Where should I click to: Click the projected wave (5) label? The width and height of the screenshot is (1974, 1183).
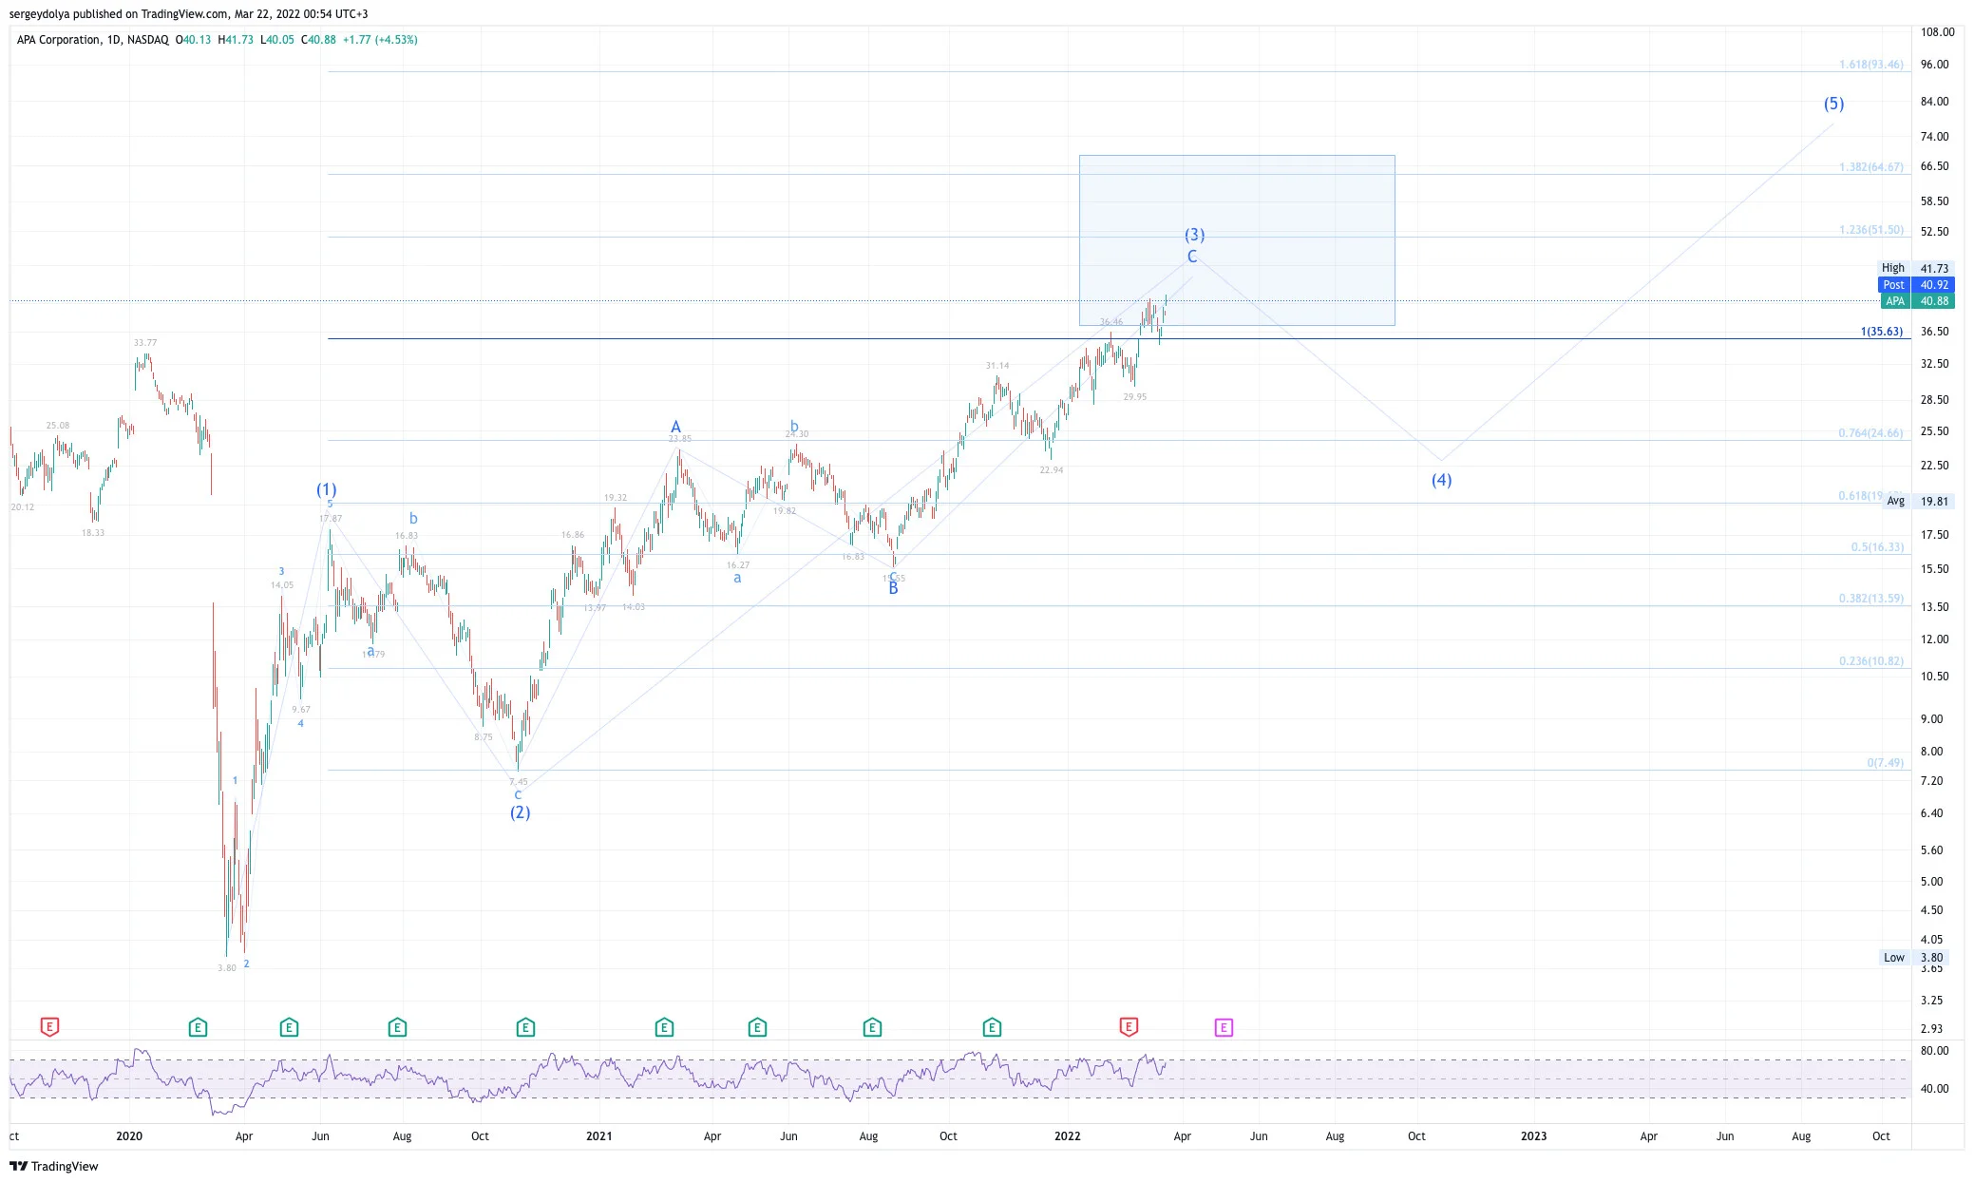pos(1833,104)
